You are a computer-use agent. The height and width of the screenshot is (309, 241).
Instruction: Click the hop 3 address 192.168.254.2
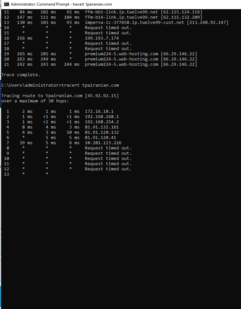point(102,122)
